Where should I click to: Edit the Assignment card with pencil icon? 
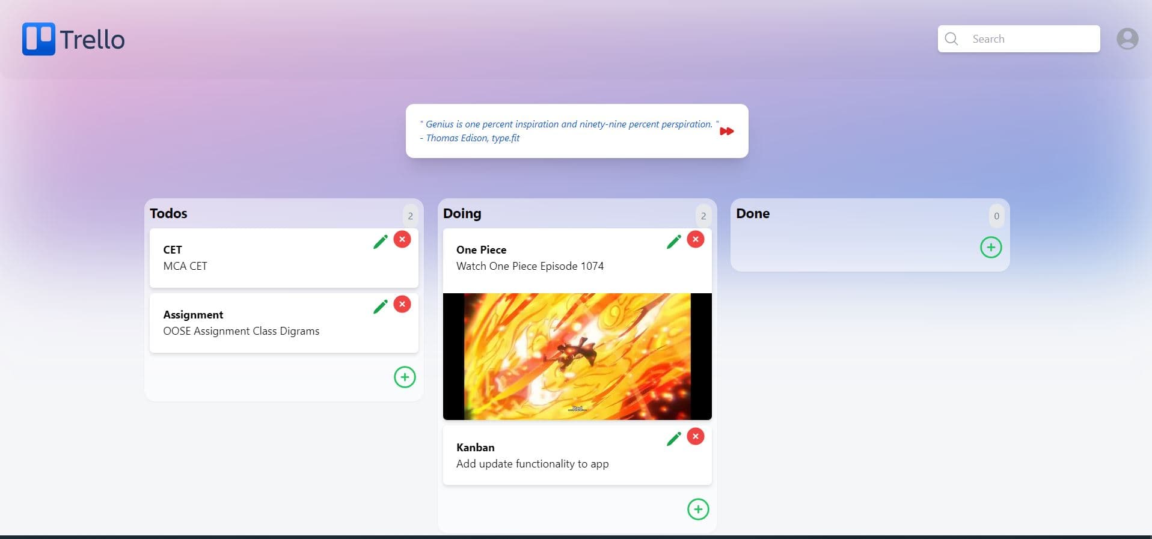pos(380,306)
